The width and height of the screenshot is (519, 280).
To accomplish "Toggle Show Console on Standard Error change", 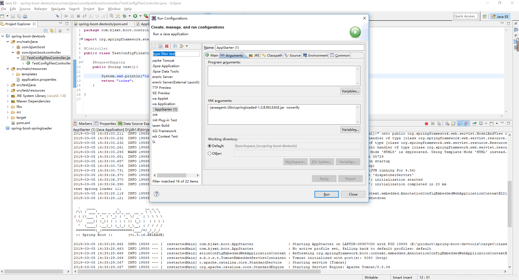I will click(x=466, y=124).
